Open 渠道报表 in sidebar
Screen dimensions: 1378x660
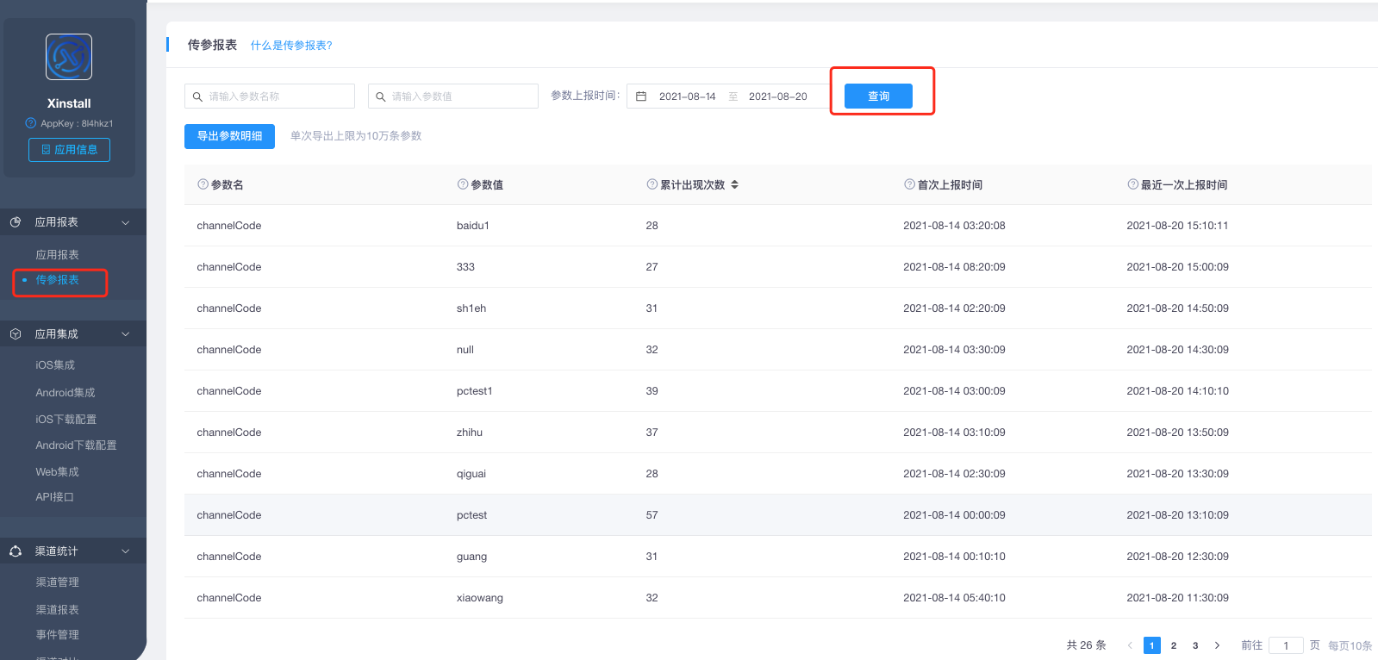pos(57,610)
